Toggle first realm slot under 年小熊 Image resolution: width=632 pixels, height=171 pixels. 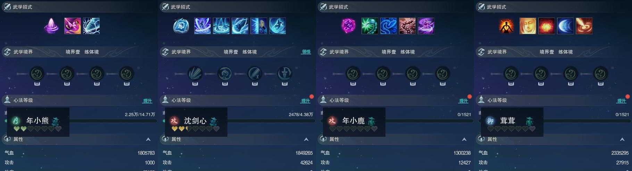37,74
